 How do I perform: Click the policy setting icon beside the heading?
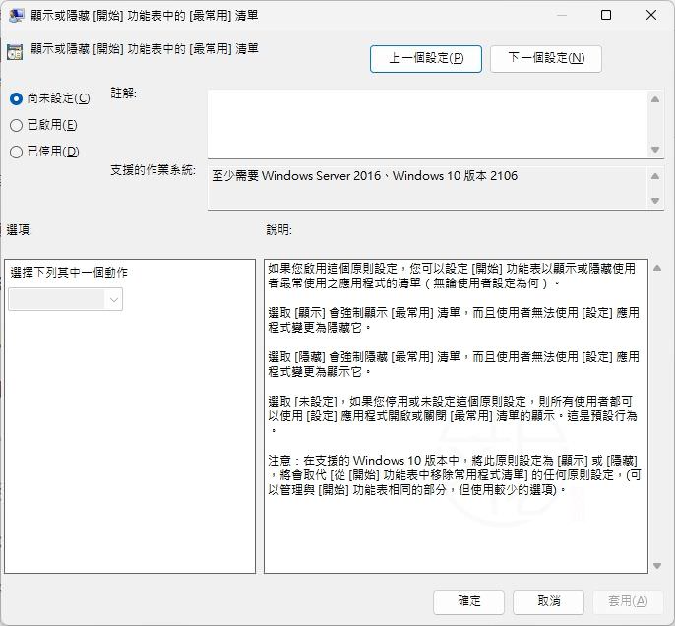[15, 51]
